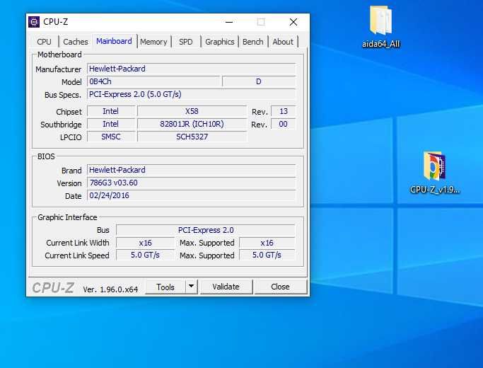This screenshot has width=483, height=368.
Task: Go to the Memory tab
Action: click(x=153, y=42)
